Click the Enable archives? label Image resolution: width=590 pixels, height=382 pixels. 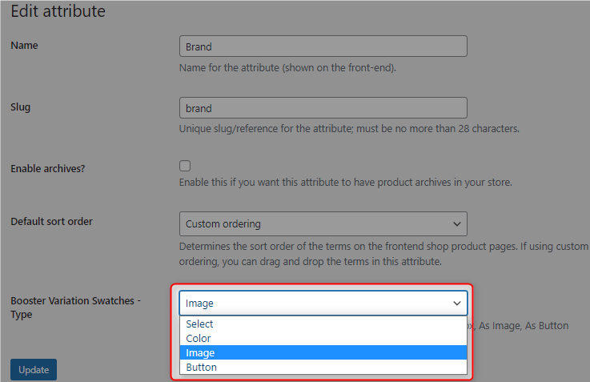[48, 169]
